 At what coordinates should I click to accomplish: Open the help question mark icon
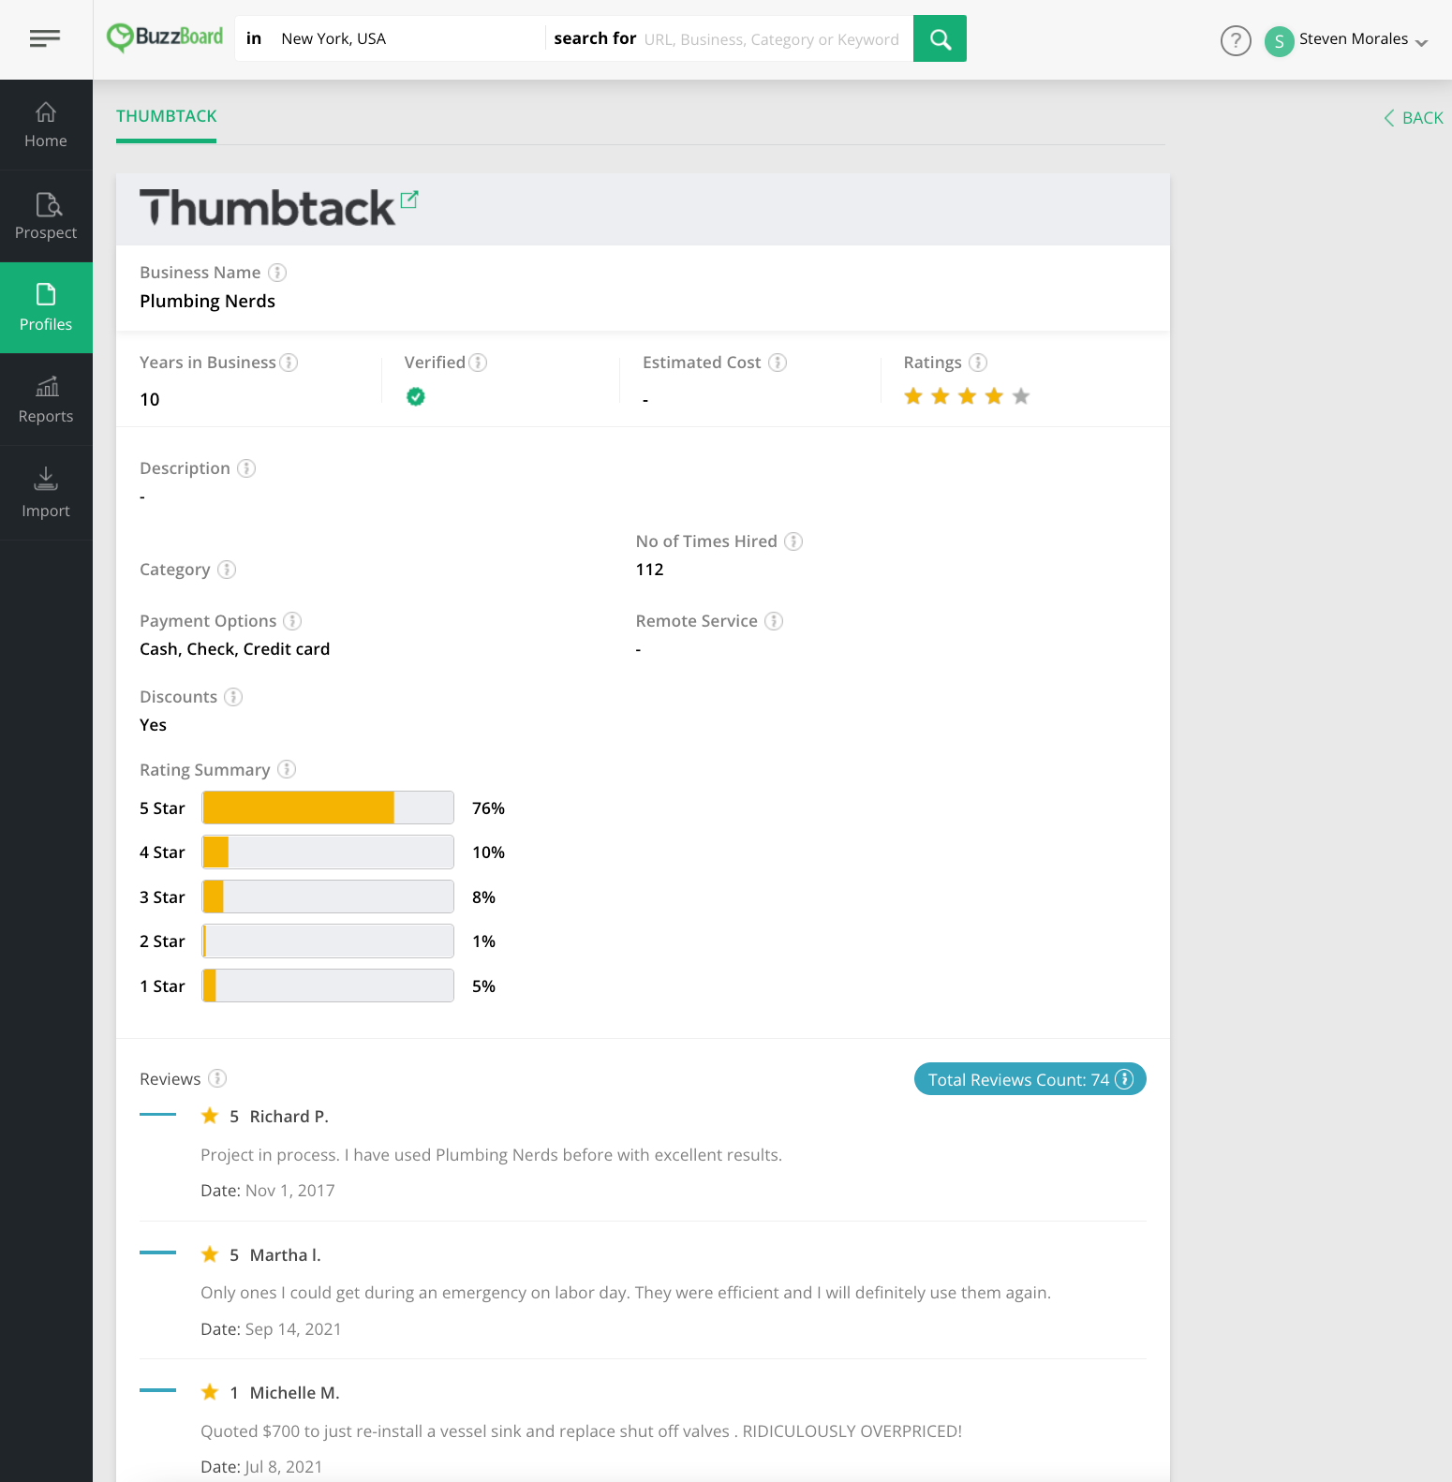coord(1236,40)
